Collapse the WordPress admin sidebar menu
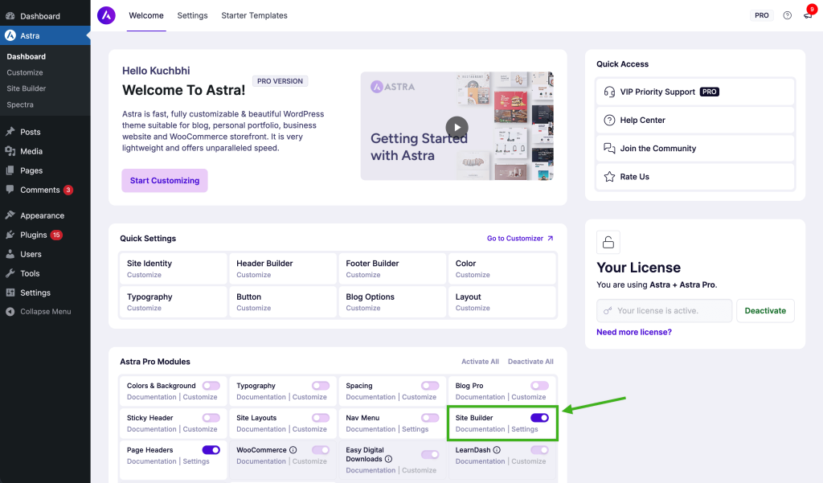The width and height of the screenshot is (823, 483). coord(46,311)
